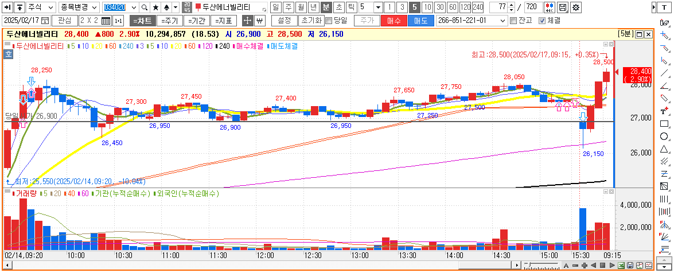Expand the panel arrow left of the T button
Image resolution: width=674 pixels, height=273 pixels.
[x=653, y=7]
